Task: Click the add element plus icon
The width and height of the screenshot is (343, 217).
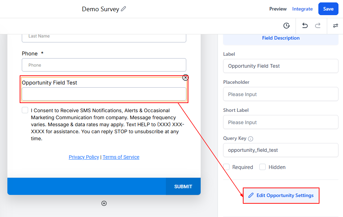Action: click(104, 203)
